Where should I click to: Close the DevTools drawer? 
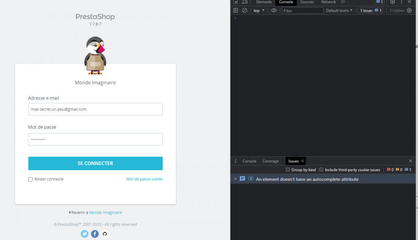coord(410,161)
